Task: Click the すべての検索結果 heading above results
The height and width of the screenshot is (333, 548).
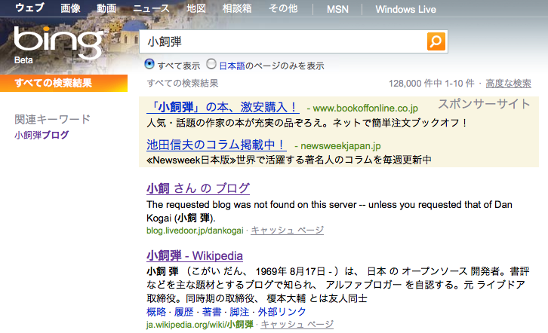Action: coord(183,84)
